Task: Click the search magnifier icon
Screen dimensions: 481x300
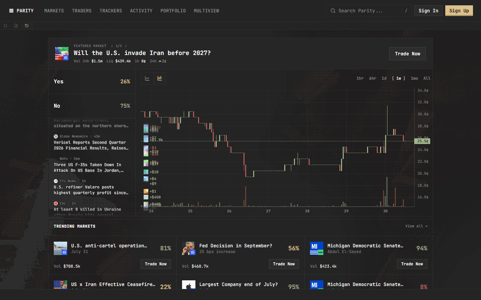Action: [333, 11]
